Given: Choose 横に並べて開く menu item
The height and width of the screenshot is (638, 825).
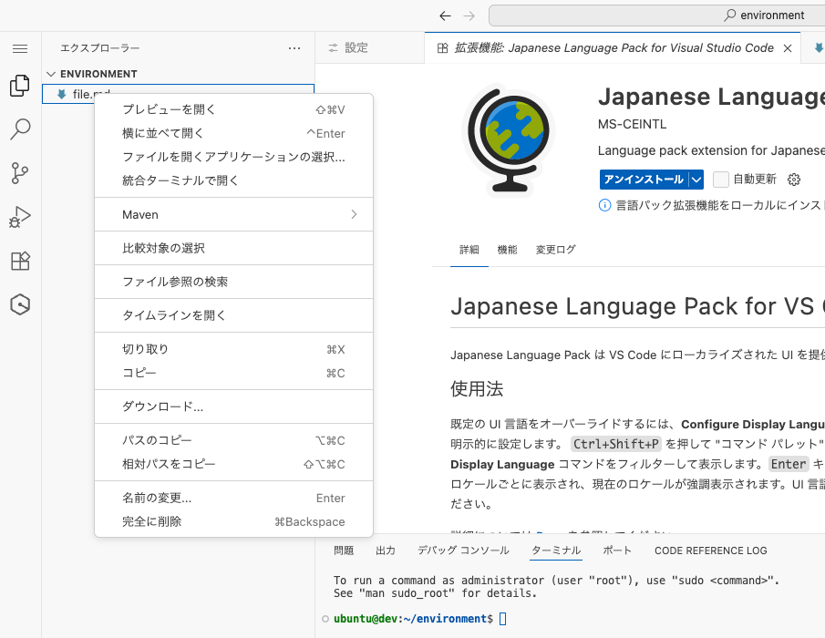Looking at the screenshot, I should (x=233, y=133).
